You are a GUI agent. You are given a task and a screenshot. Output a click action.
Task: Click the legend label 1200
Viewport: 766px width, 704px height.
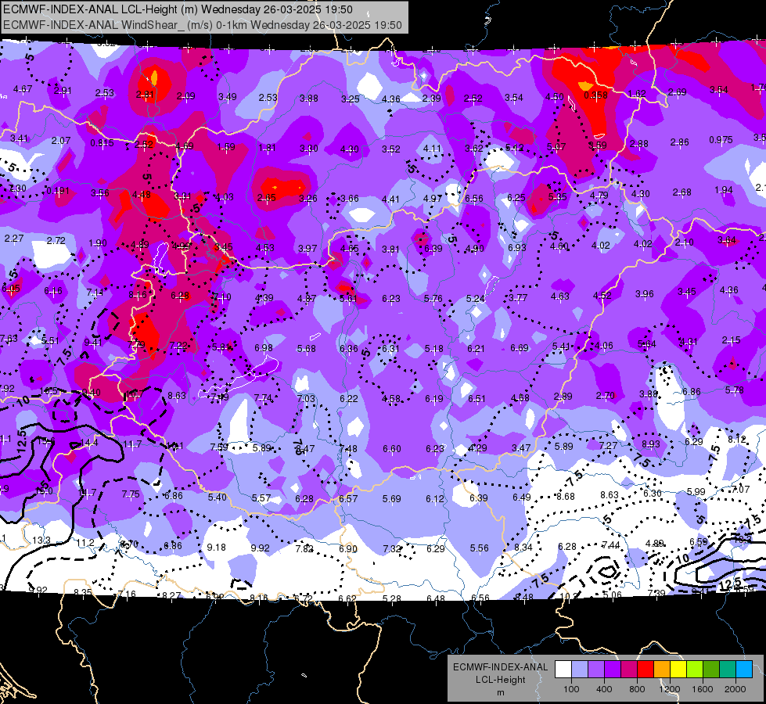coord(669,689)
